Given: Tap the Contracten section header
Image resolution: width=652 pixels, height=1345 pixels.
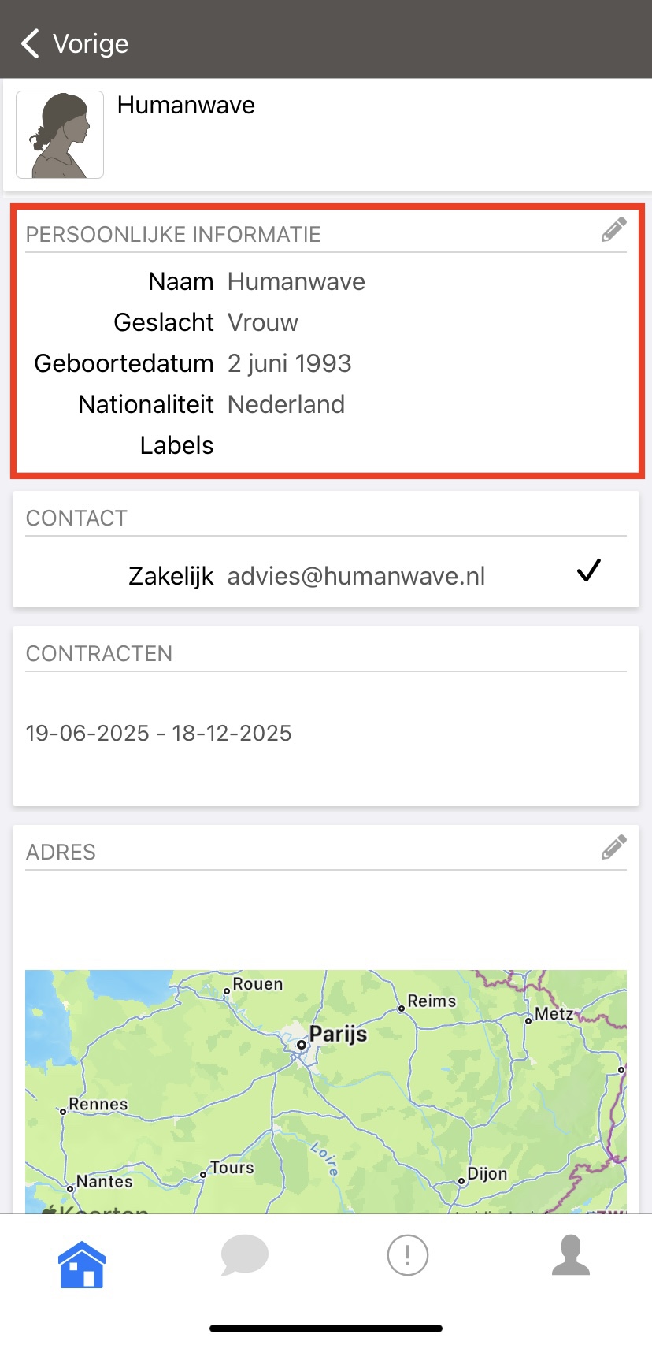Looking at the screenshot, I should click(x=99, y=653).
